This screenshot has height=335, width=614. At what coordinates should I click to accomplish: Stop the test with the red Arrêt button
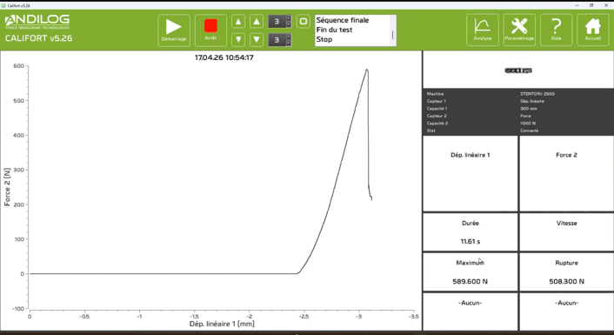point(210,30)
